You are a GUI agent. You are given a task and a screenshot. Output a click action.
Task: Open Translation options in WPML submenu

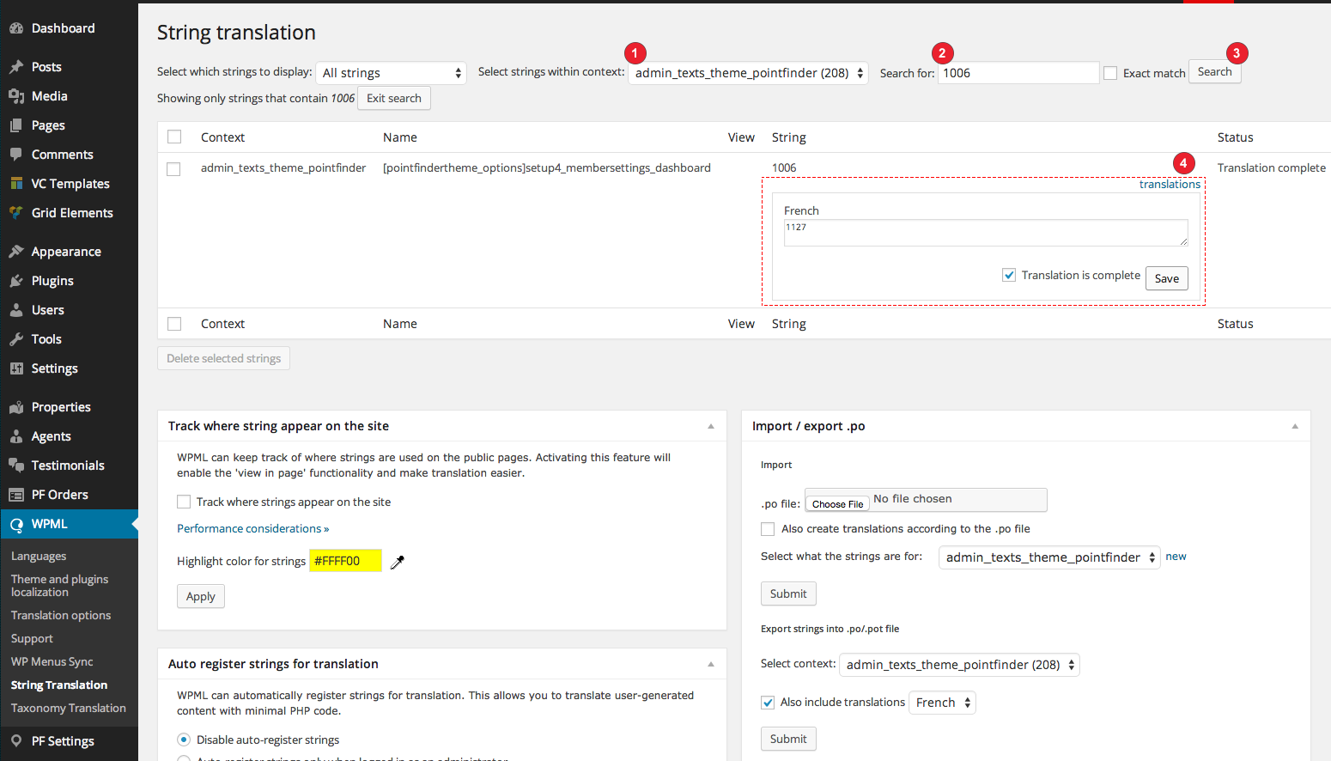tap(61, 616)
